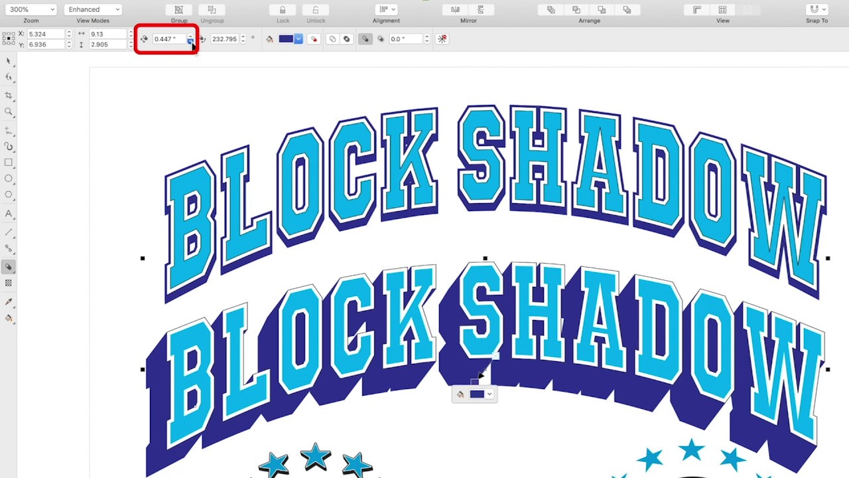
Task: Click the third Arrange order icon
Action: [x=602, y=9]
